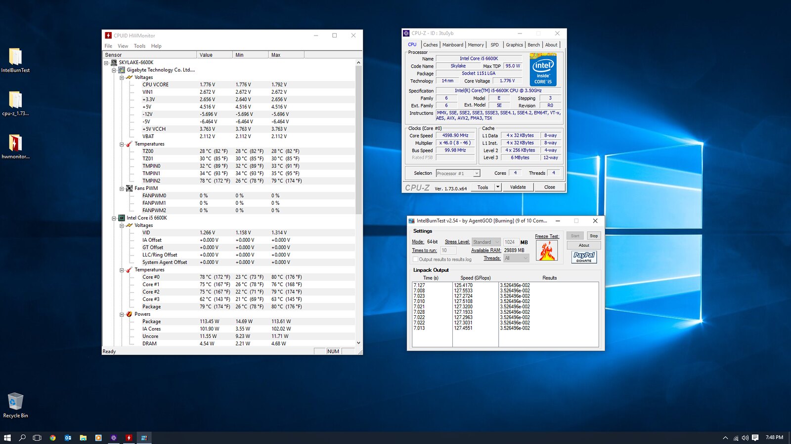This screenshot has width=791, height=444.
Task: Open network status tray icon
Action: (x=736, y=438)
